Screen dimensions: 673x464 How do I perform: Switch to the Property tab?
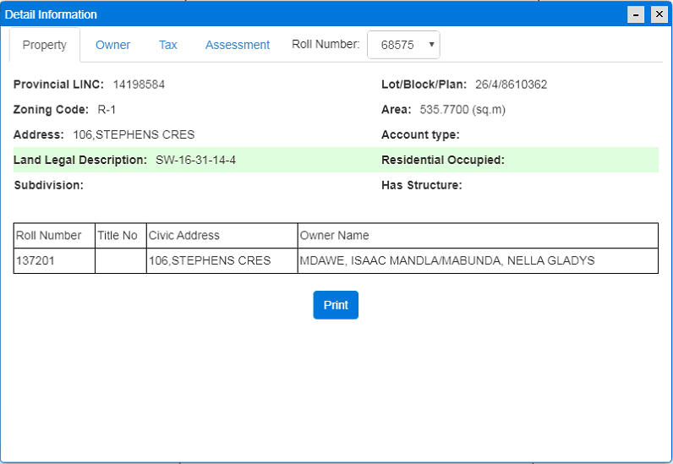(x=45, y=45)
